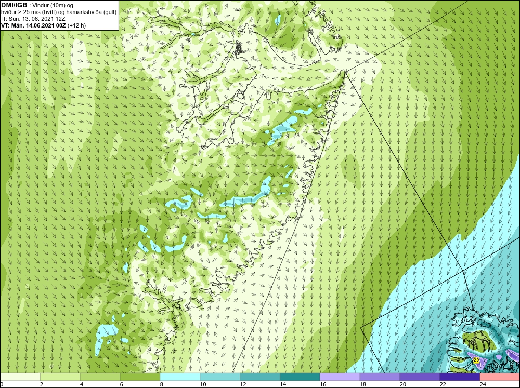Click the 20–22 m/s violet legend swatch
The image size is (520, 388).
[x=420, y=377]
